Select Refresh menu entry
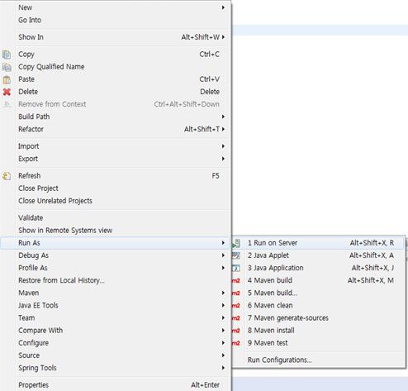The width and height of the screenshot is (408, 391). point(116,176)
